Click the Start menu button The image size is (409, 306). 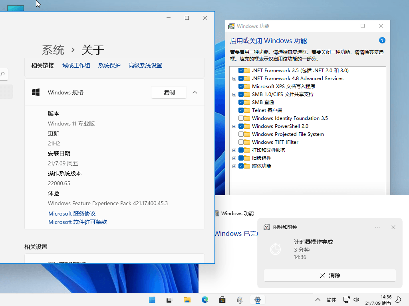tap(152, 300)
